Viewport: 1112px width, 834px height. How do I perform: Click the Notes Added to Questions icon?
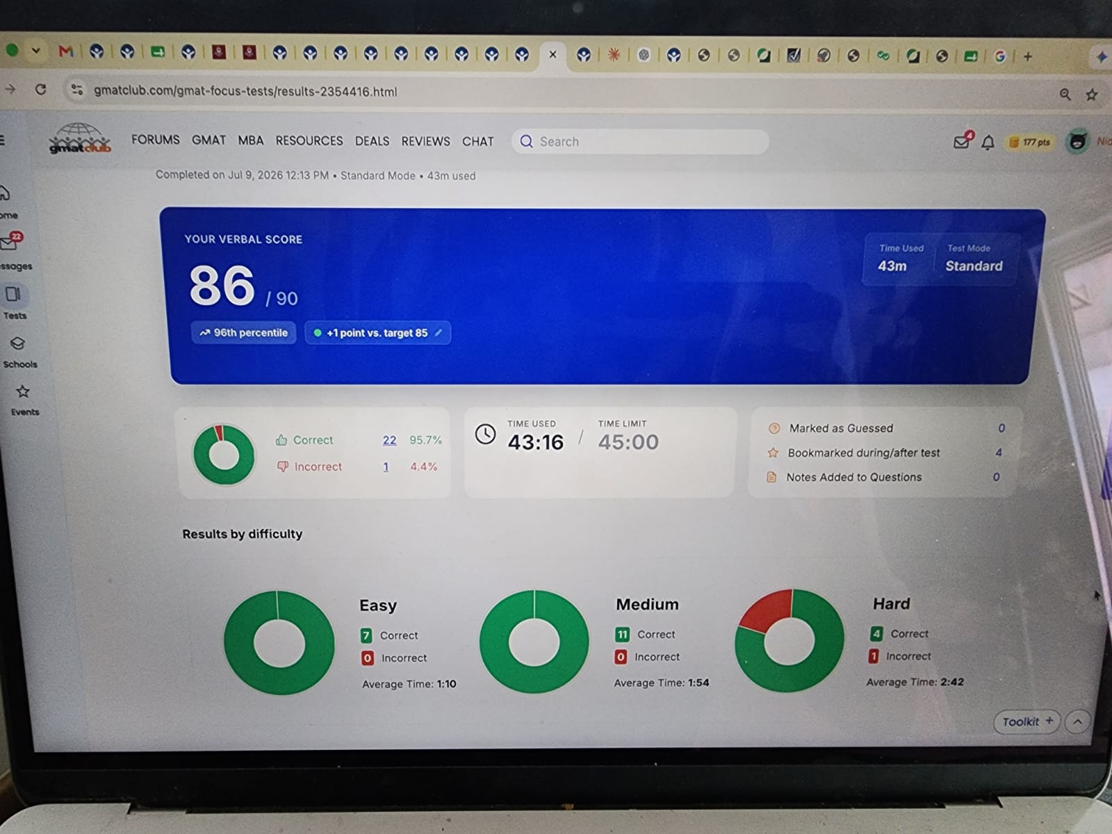click(771, 477)
